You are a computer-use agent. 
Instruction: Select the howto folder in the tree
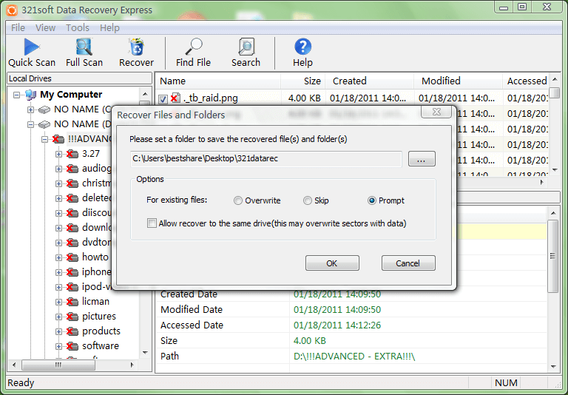coord(95,257)
